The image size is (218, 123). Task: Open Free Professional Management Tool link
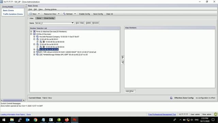(x=162, y=114)
